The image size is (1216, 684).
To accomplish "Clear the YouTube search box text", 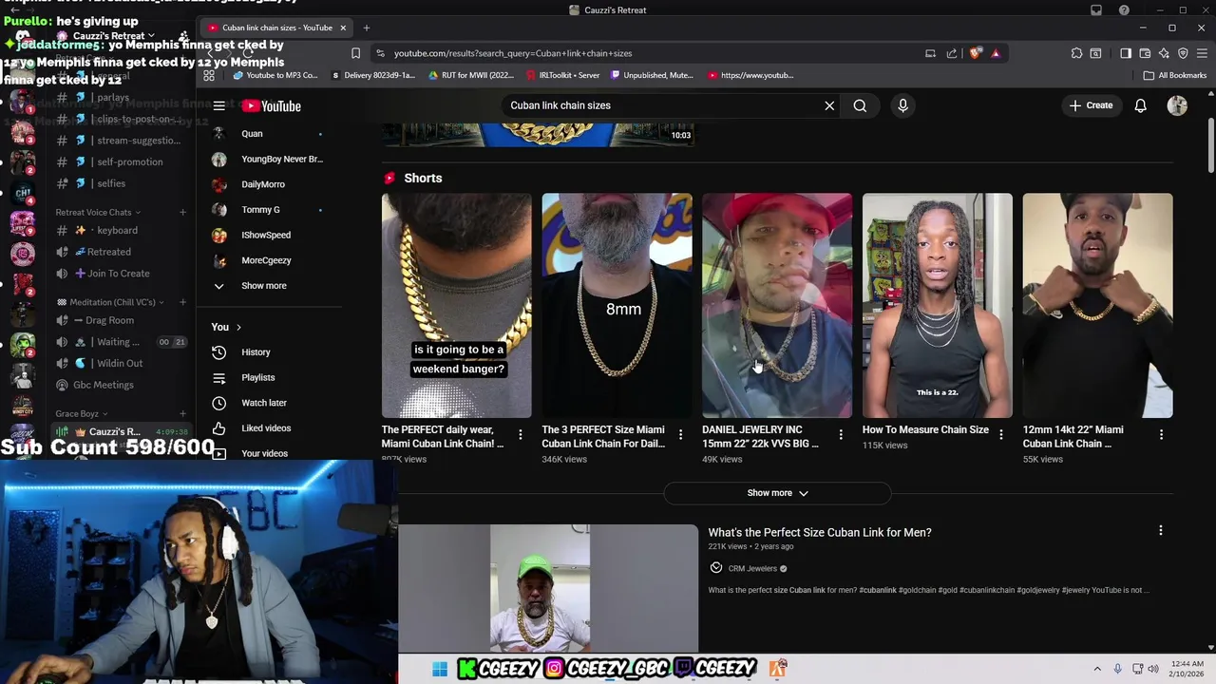I will click(829, 105).
